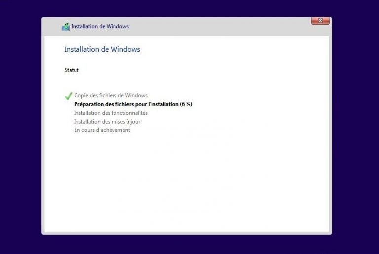Click the bold 'Préparation des fichiers' step
The image size is (379, 254).
(x=126, y=104)
